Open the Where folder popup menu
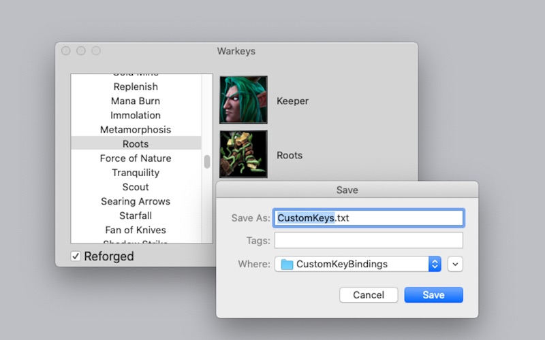545x340 pixels. click(358, 264)
